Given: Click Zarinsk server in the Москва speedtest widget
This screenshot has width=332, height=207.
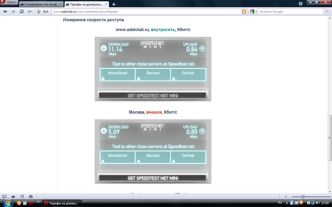Looking at the screenshot, I should [188, 157].
